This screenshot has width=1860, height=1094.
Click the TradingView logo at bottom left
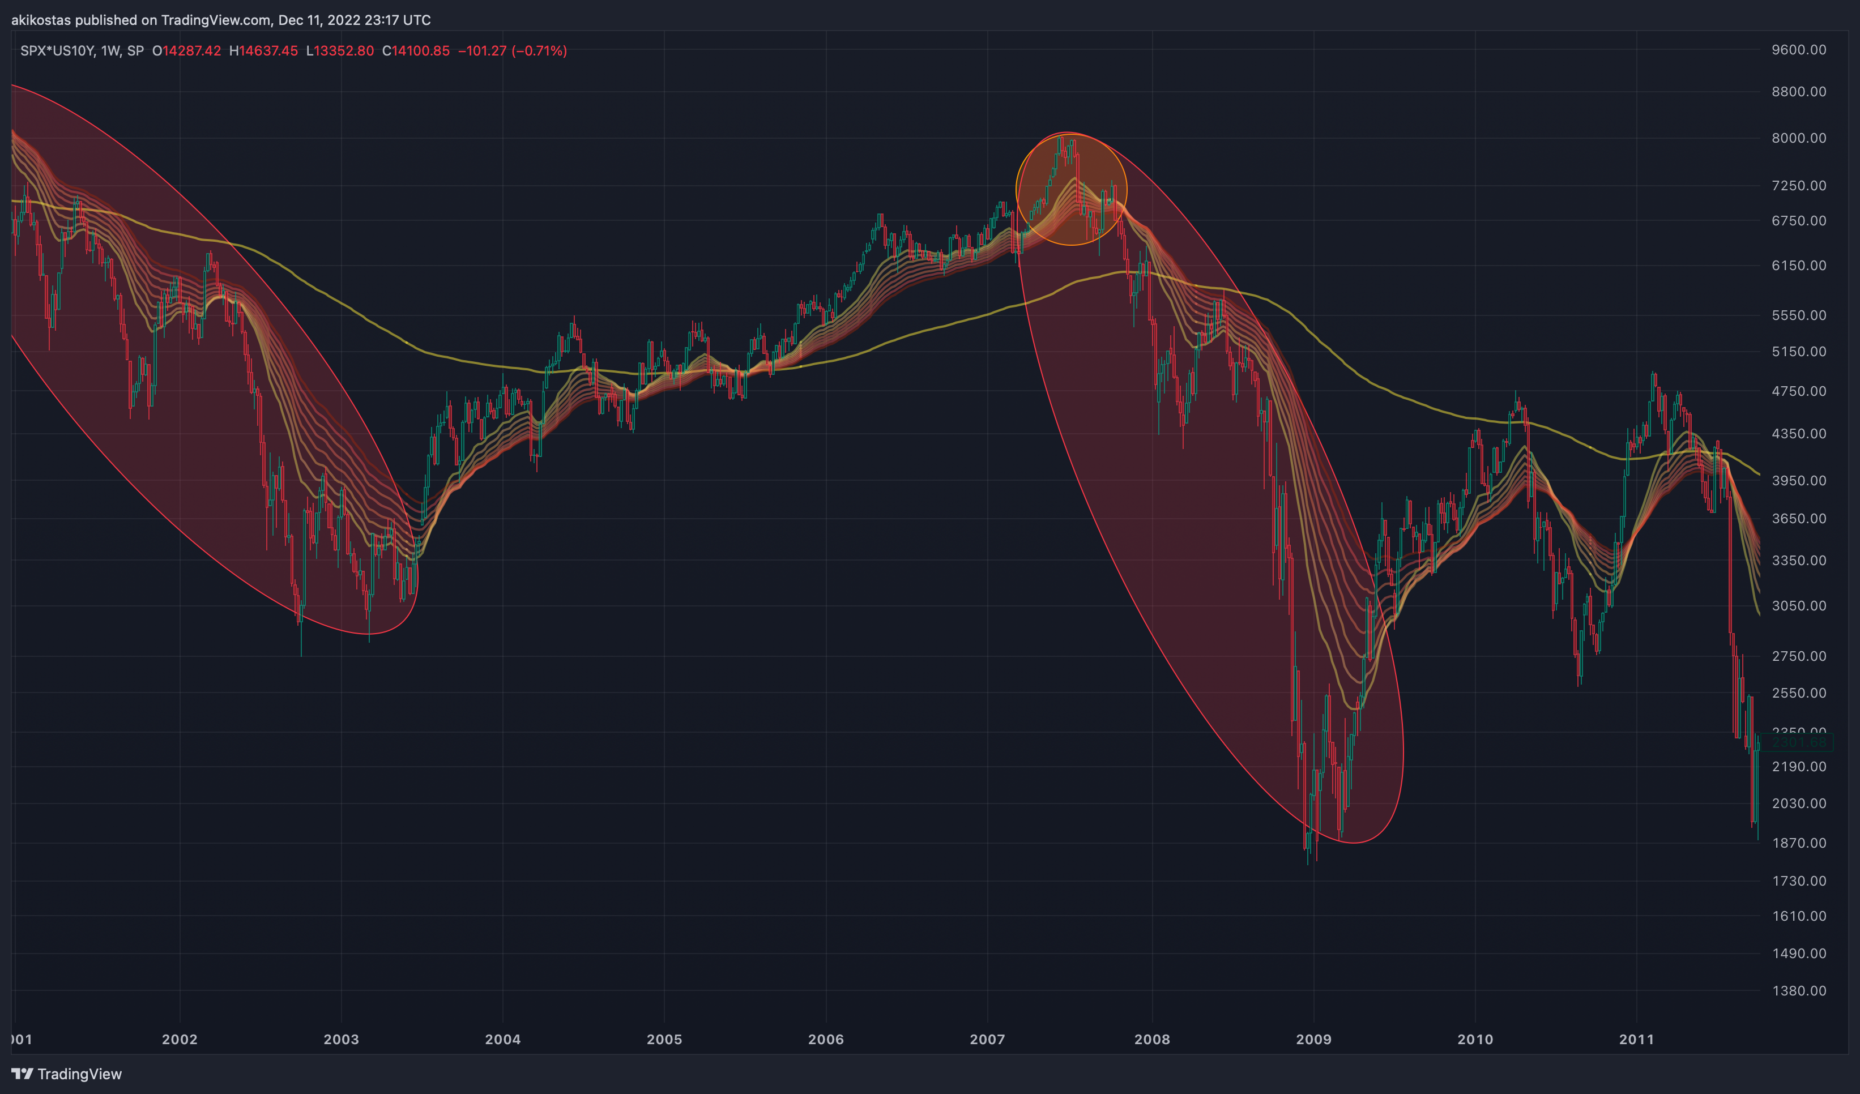[x=66, y=1074]
